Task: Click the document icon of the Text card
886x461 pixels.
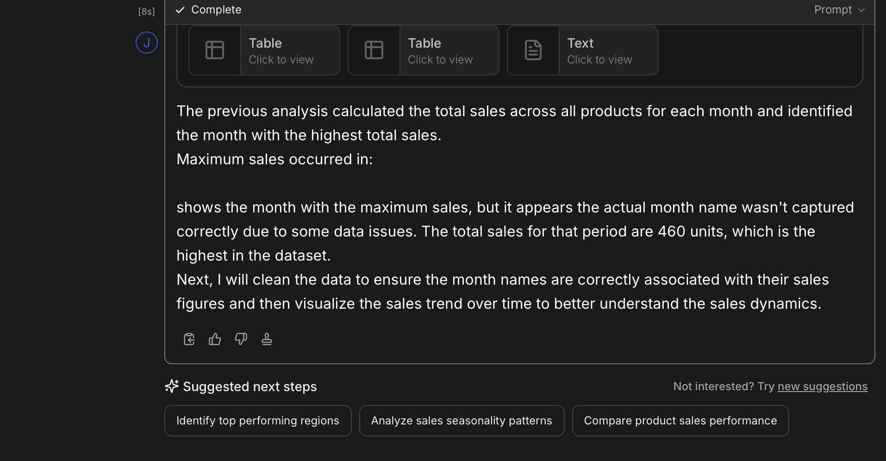Action: (533, 50)
